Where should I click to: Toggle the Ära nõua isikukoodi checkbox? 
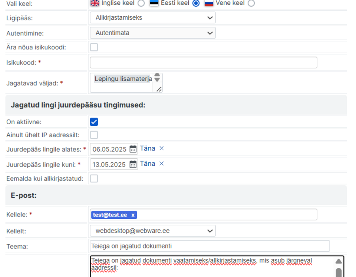(94, 47)
